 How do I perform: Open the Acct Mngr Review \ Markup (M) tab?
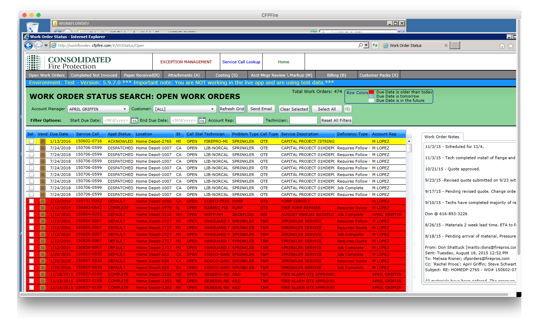point(282,75)
